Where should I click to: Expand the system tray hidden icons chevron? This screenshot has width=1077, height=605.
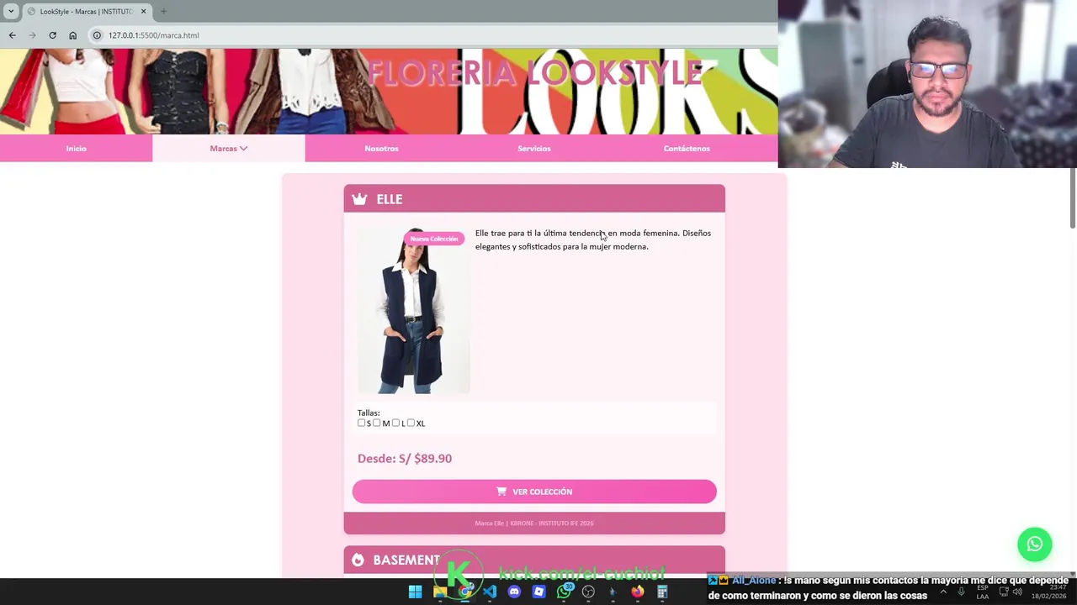click(943, 592)
